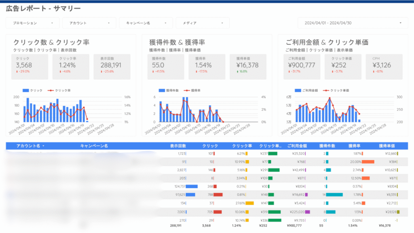The image size is (414, 233).
Task: Sort table by 表示回数 column header
Action: coord(178,146)
